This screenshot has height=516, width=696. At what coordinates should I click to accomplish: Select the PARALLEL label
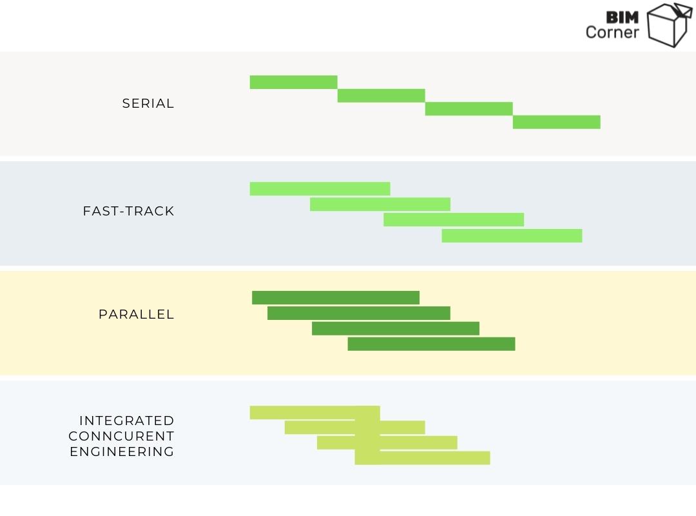[136, 314]
